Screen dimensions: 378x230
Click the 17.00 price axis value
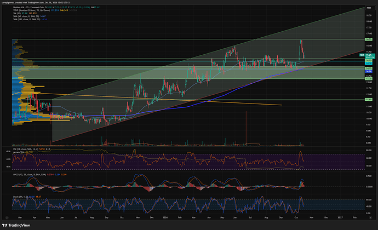(x=369, y=34)
